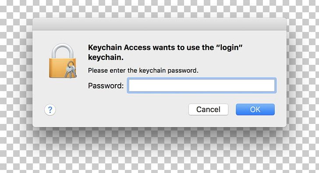Confirm the password with the OK button
Image resolution: width=319 pixels, height=173 pixels.
(x=255, y=109)
